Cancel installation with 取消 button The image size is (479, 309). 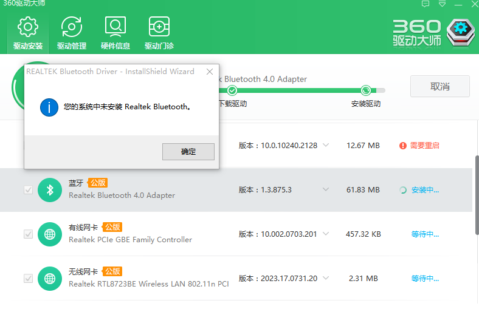coord(440,86)
